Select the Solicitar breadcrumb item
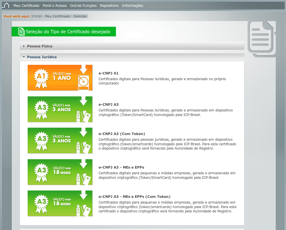The height and width of the screenshot is (230, 286). point(80,16)
